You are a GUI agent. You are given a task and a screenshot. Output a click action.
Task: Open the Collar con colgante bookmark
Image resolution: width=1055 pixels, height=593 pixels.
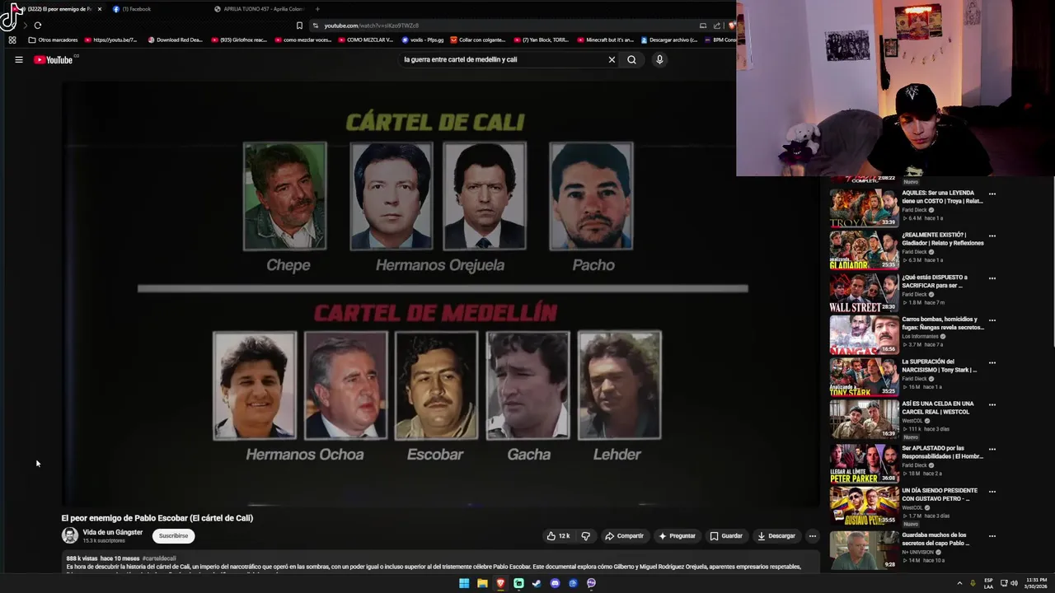click(x=477, y=40)
